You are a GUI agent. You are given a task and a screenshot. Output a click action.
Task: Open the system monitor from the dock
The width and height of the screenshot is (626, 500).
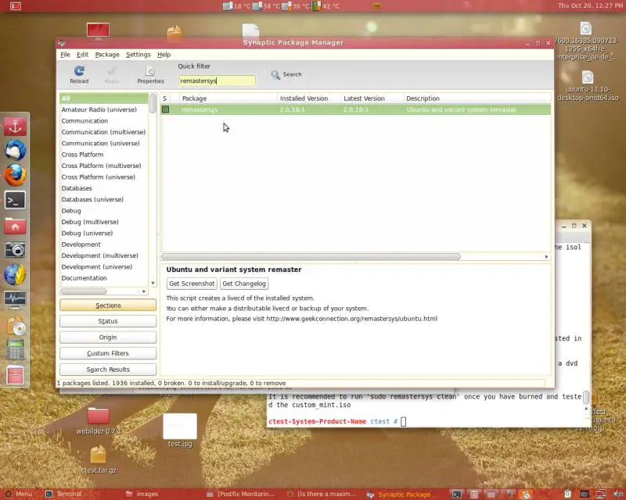tap(15, 300)
